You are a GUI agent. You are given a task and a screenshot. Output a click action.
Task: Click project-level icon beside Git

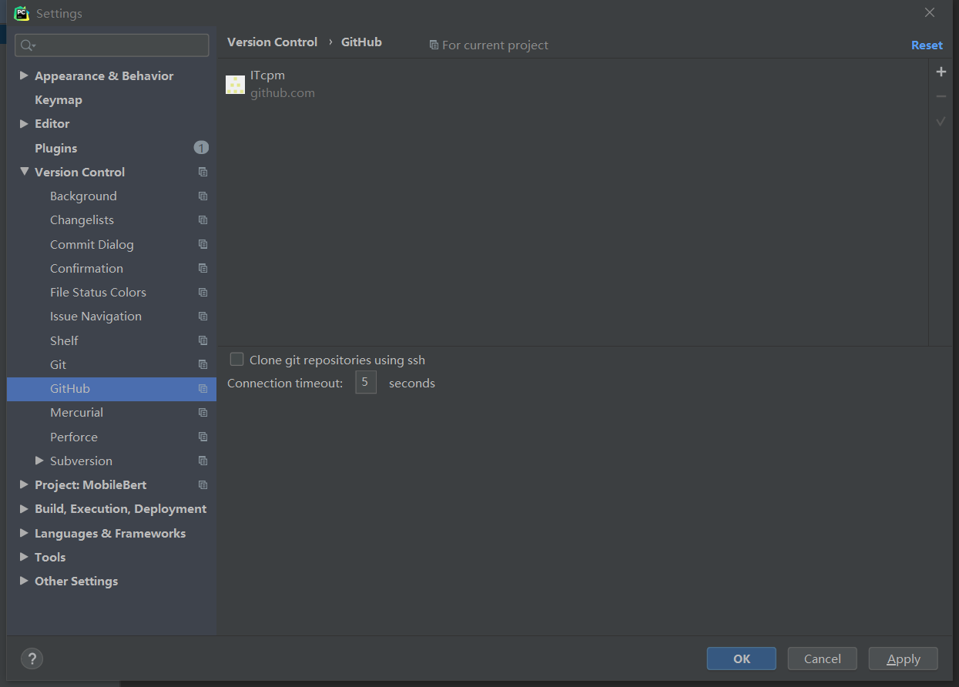[203, 364]
